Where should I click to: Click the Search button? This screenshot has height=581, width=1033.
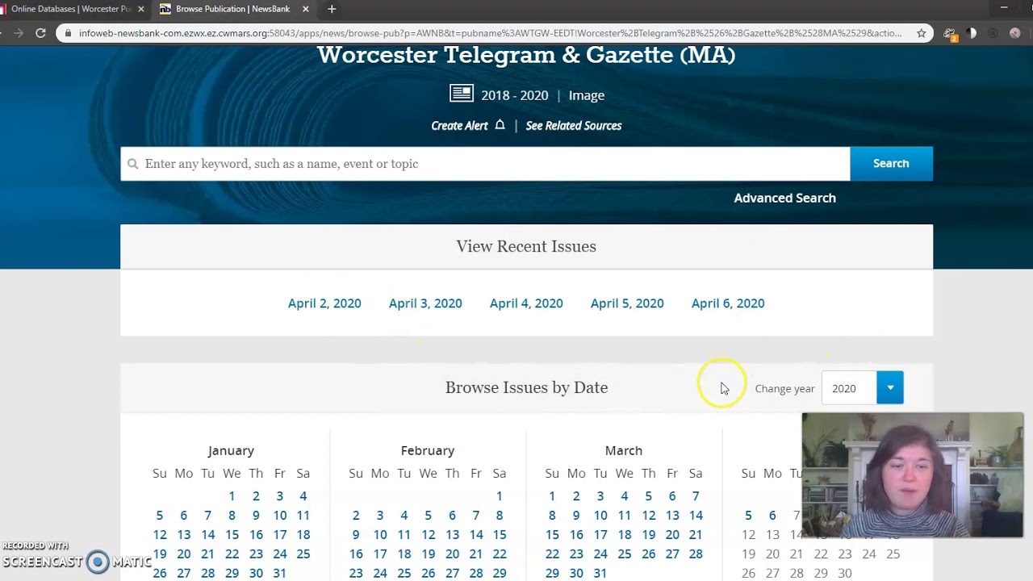[891, 164]
